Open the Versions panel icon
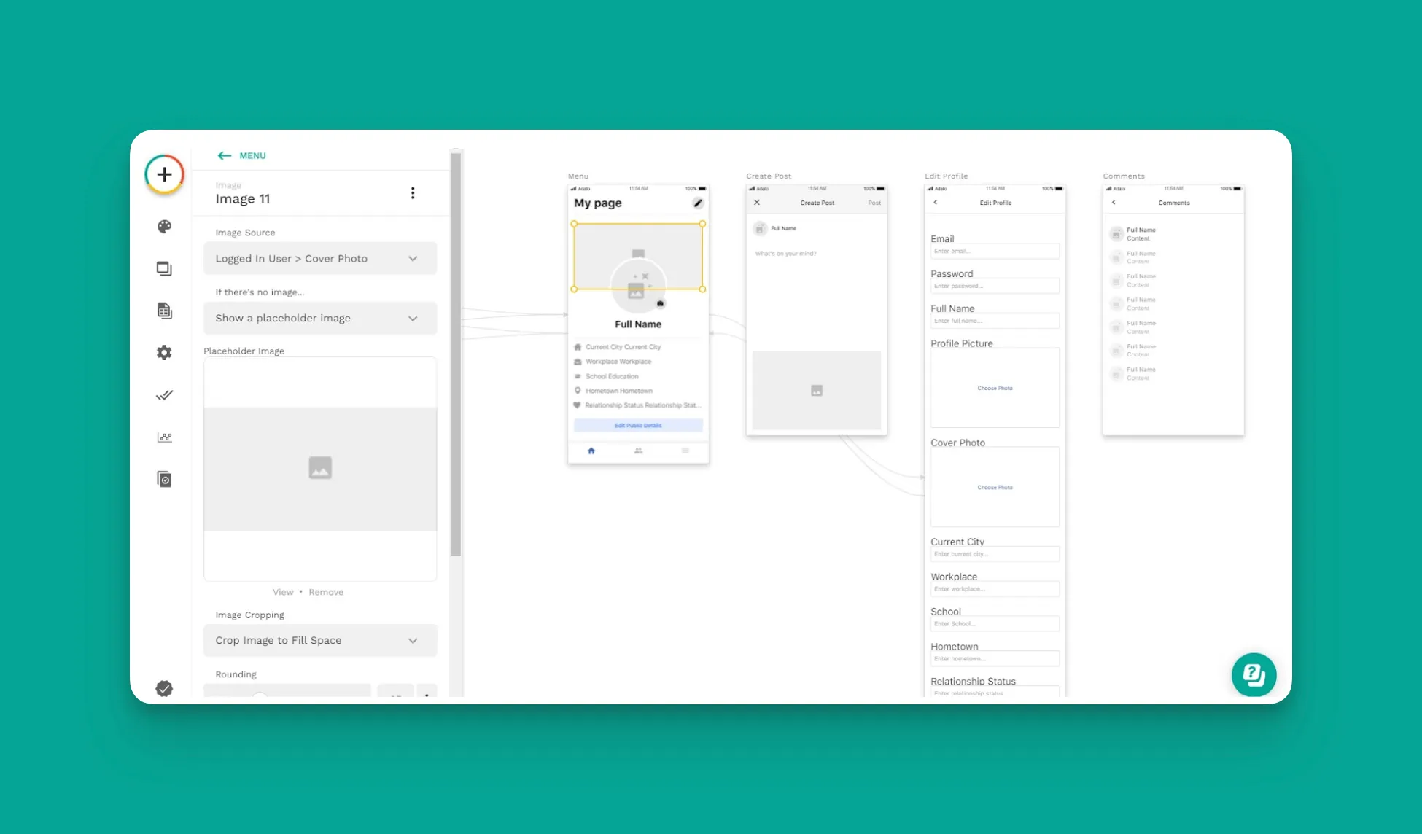This screenshot has height=834, width=1422. click(x=164, y=479)
